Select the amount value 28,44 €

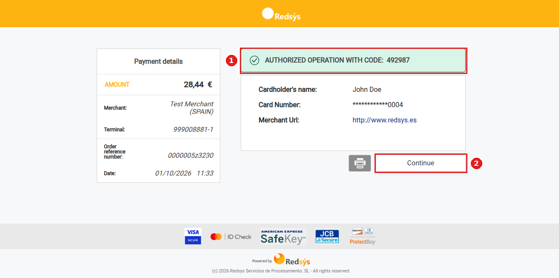click(x=198, y=85)
